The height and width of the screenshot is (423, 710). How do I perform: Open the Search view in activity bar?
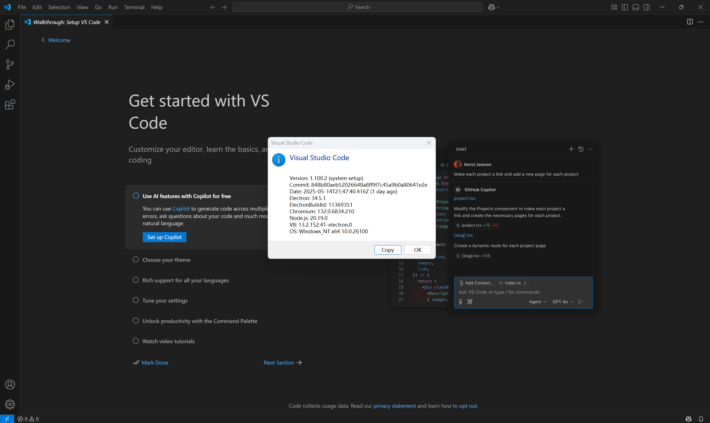point(10,45)
